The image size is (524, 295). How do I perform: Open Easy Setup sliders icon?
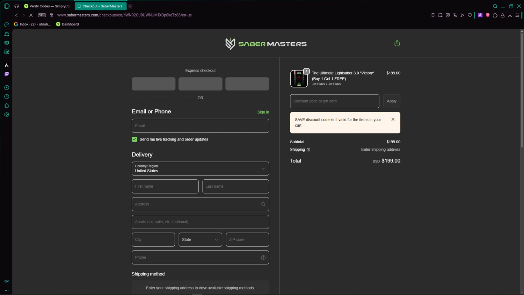pyautogui.click(x=517, y=15)
